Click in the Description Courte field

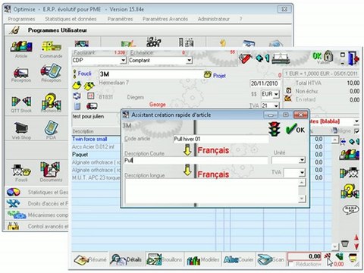196,160
